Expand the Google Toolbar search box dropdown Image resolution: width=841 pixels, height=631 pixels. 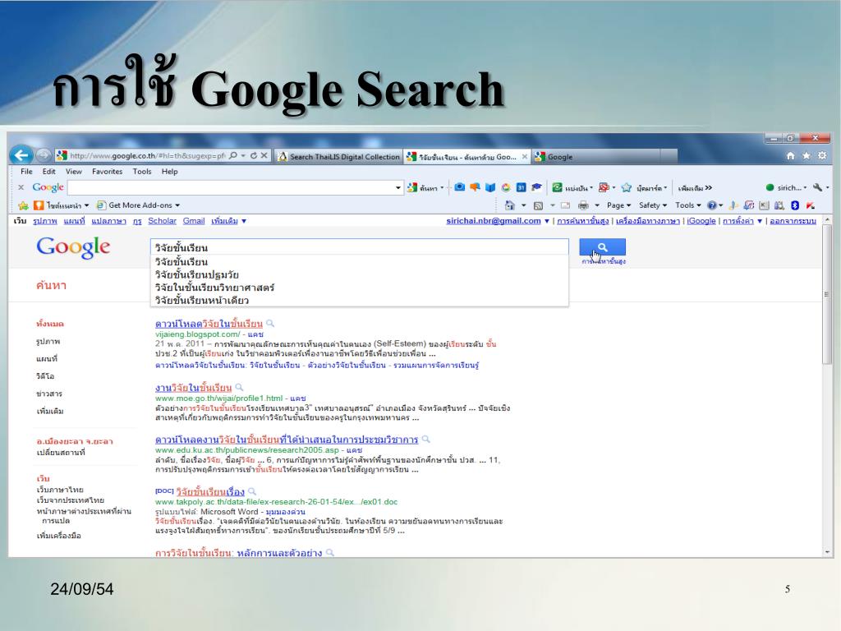(x=398, y=187)
